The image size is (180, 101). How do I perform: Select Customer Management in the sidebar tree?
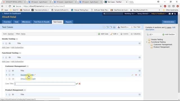(163, 45)
